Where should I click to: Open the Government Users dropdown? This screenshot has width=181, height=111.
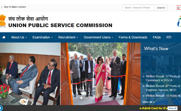[98, 37]
